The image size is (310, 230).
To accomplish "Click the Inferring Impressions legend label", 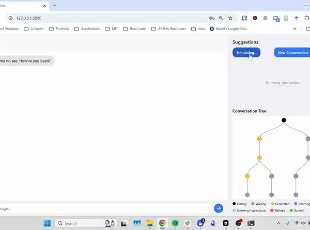I will [x=251, y=210].
